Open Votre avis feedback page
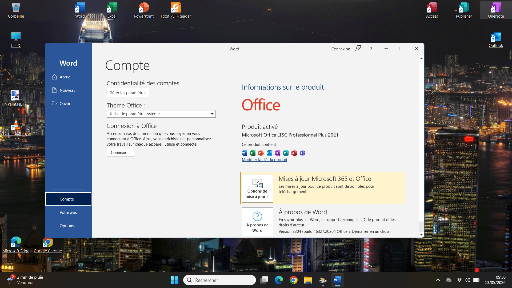The width and height of the screenshot is (512, 288). point(68,212)
